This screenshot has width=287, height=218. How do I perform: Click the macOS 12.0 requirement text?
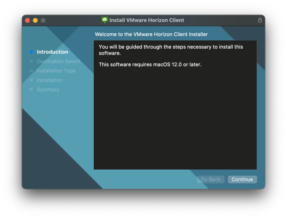click(x=150, y=65)
